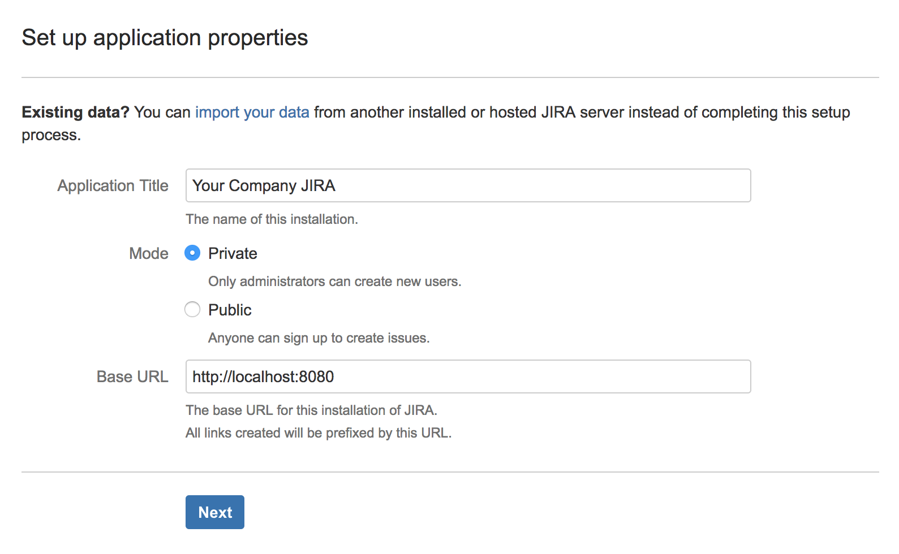
Task: Click the 'Base URL' label
Action: click(132, 376)
